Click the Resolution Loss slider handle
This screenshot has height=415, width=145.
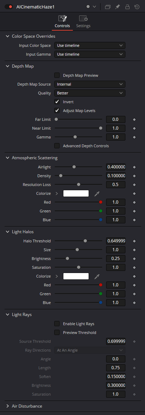pos(78,185)
